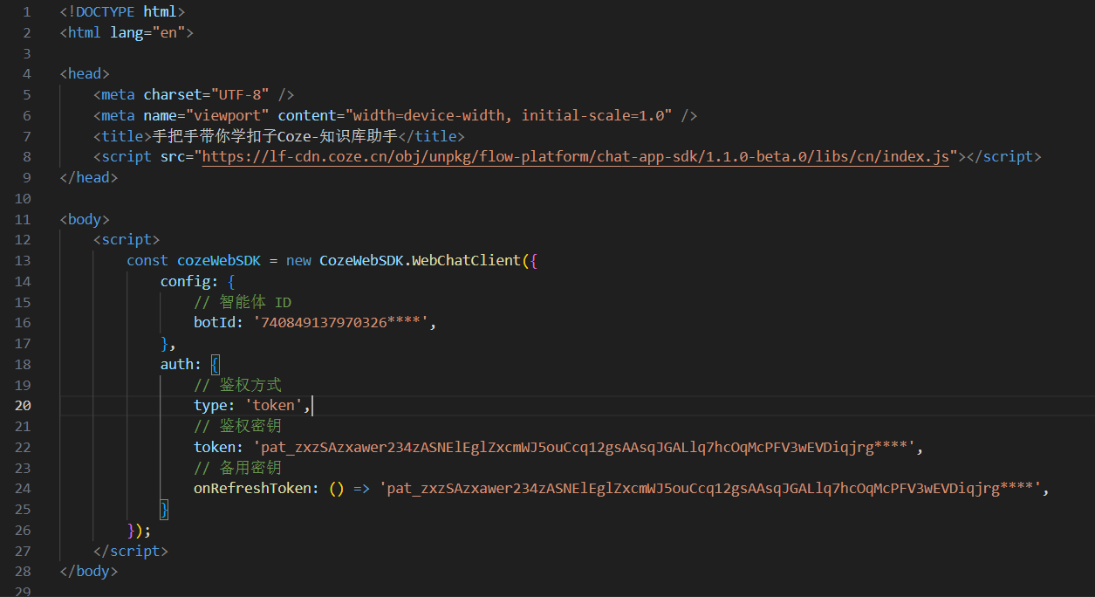Click the lang="en" attribute on html tag
Image resolution: width=1095 pixels, height=597 pixels.
[x=147, y=33]
